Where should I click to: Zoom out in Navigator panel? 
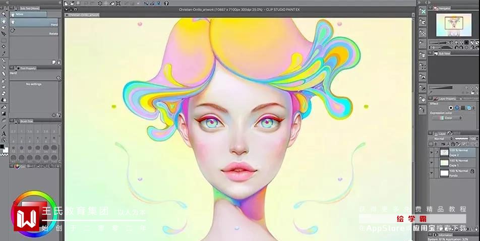[456, 42]
